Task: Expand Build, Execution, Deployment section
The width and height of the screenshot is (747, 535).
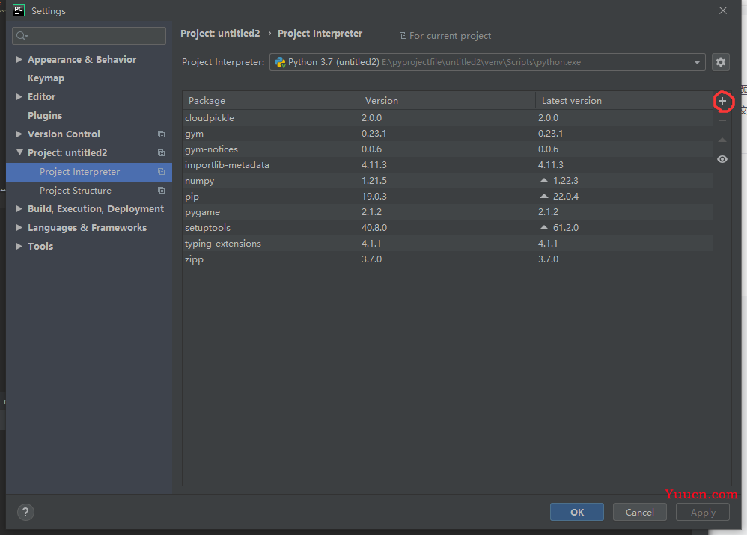Action: (19, 208)
